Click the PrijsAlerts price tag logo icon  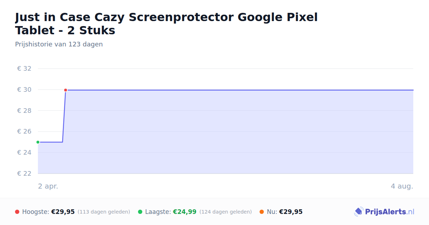click(358, 212)
